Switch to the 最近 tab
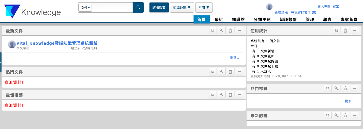 [219, 19]
